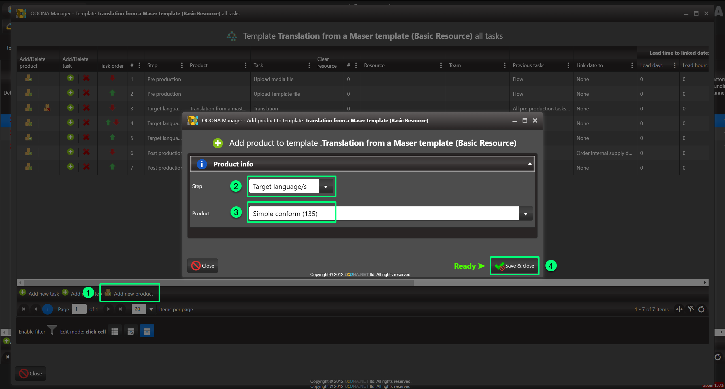
Task: Select the first edit mode grid button
Action: (115, 331)
